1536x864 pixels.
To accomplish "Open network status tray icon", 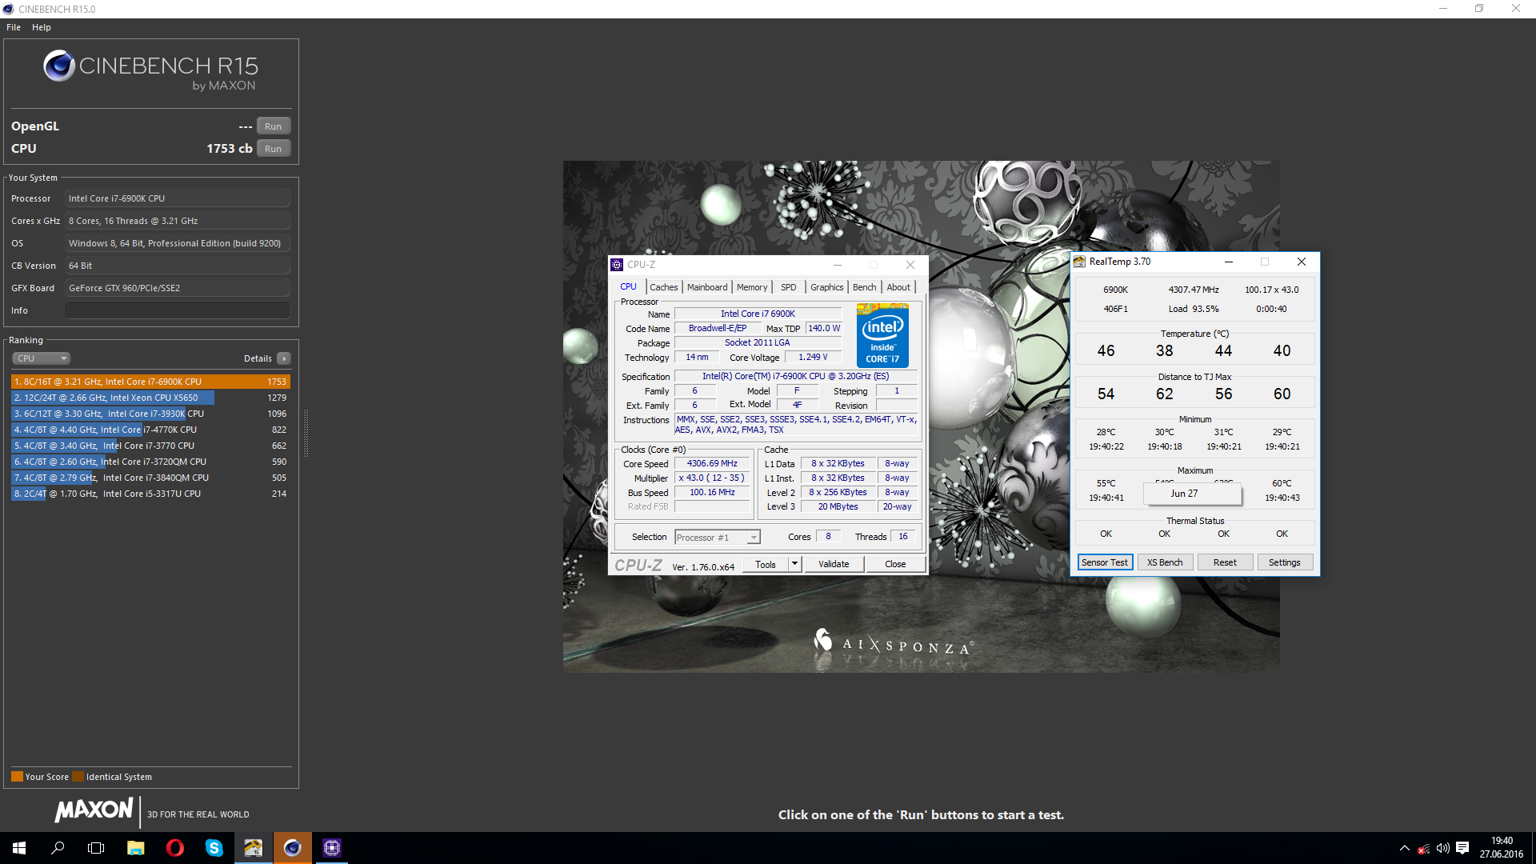I will tap(1423, 848).
